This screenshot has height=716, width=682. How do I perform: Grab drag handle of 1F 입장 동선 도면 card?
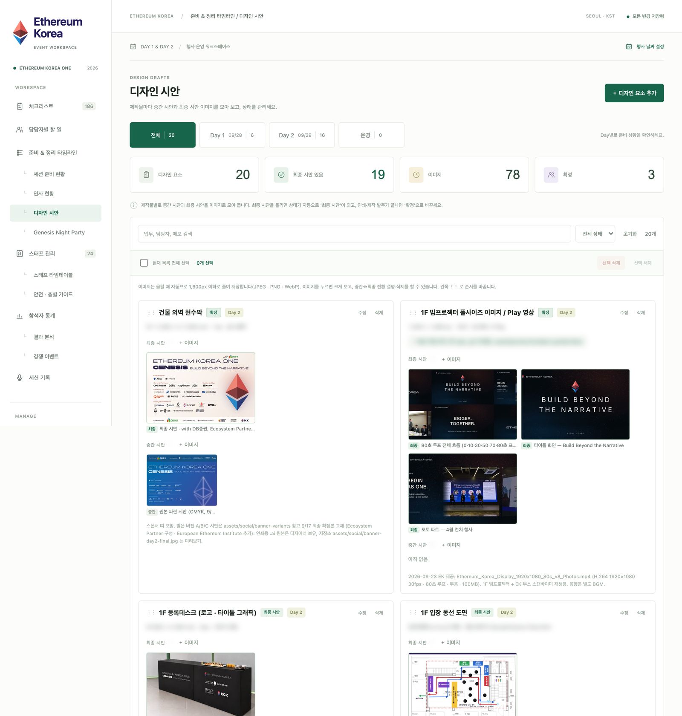tap(413, 612)
